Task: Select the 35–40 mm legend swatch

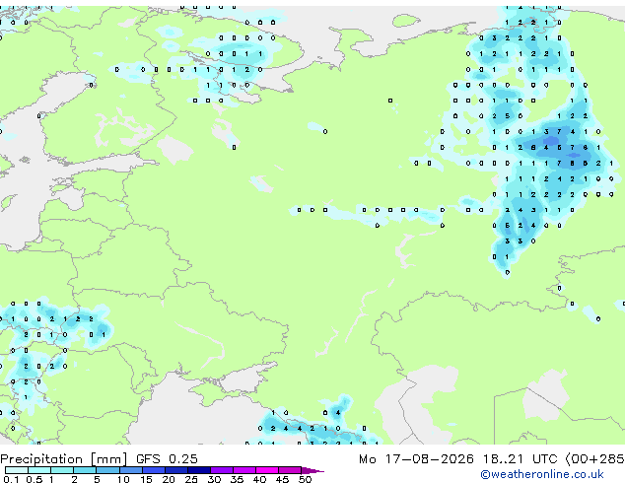Action: tap(243, 470)
